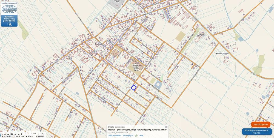Image resolution: width=274 pixels, height=138 pixels.
Task: Click Kolonia Rzekuń map label
Action: pos(222,53)
